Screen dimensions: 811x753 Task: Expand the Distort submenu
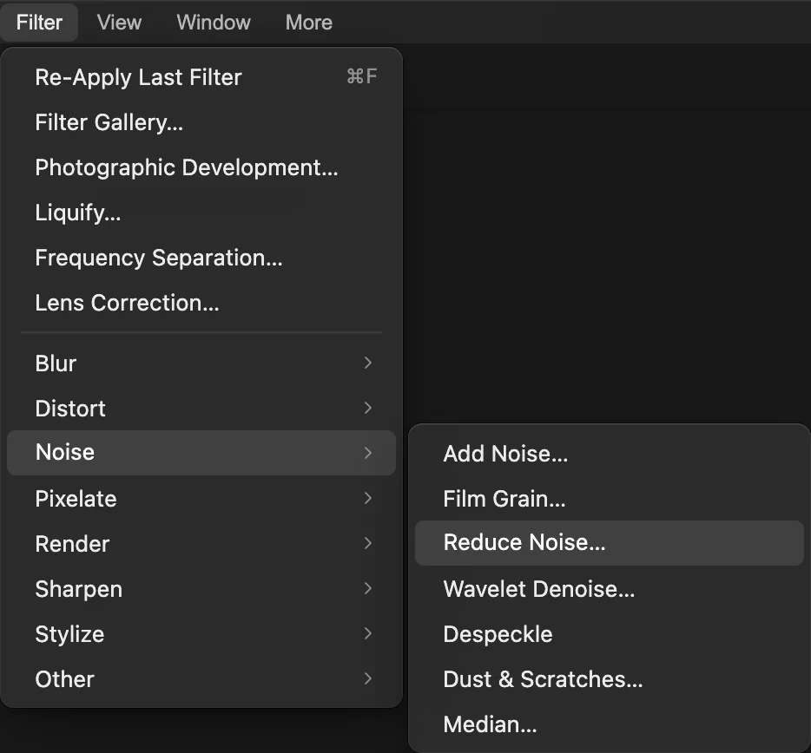tap(201, 409)
